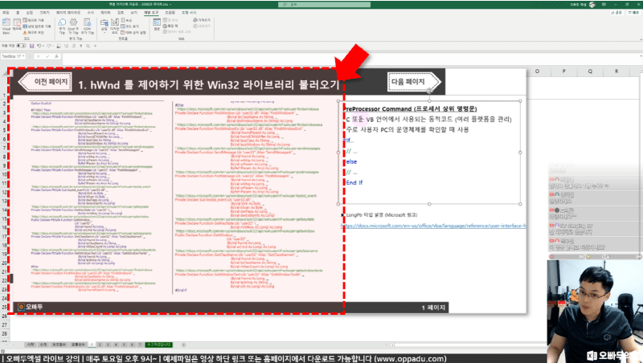Open Excel Add-ins dialog
This screenshot has height=363, width=643.
[73, 26]
